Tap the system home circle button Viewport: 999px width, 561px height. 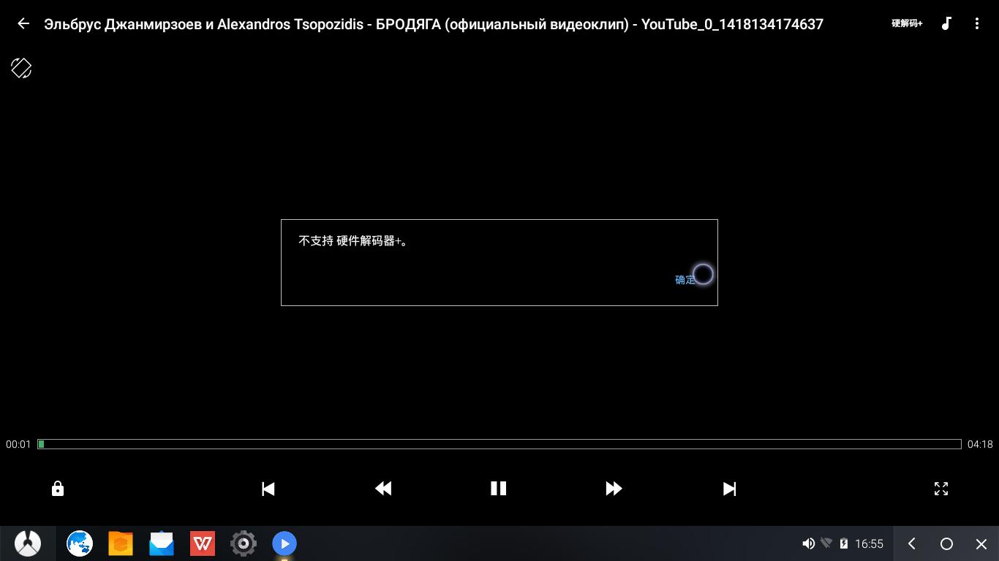click(x=946, y=543)
